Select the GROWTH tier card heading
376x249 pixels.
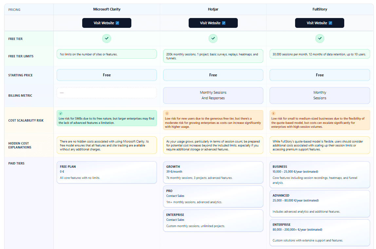click(173, 167)
